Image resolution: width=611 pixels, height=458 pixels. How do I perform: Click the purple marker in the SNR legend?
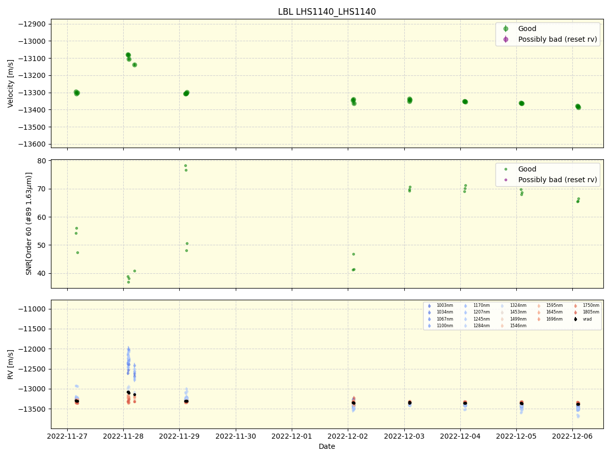(x=506, y=180)
